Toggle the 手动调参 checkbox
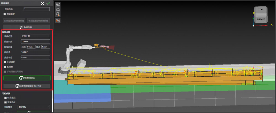Screen dimensions: 276x113 pos(5,62)
